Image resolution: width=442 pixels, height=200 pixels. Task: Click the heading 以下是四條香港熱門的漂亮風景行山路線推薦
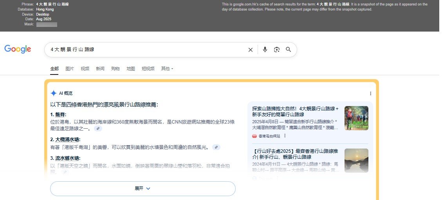click(104, 105)
